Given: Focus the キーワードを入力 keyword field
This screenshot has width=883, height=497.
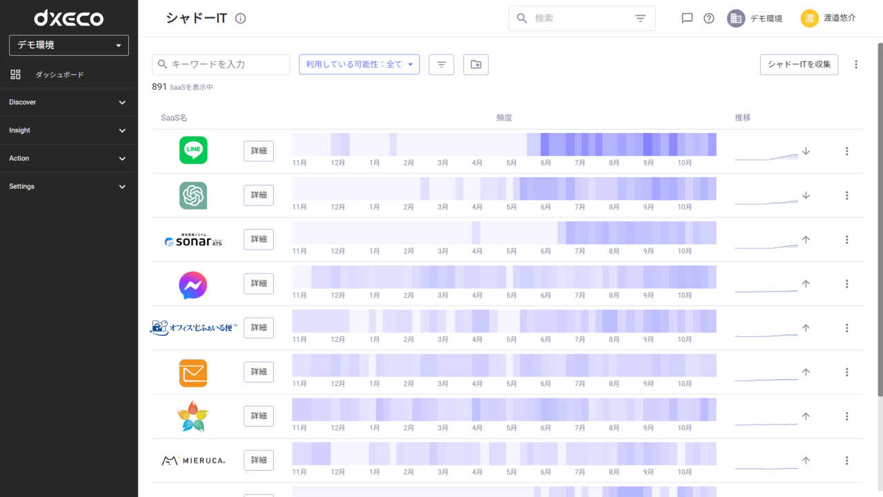Looking at the screenshot, I should [x=221, y=64].
